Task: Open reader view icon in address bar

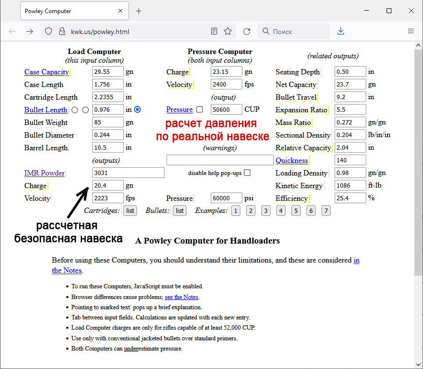Action: coord(214,32)
